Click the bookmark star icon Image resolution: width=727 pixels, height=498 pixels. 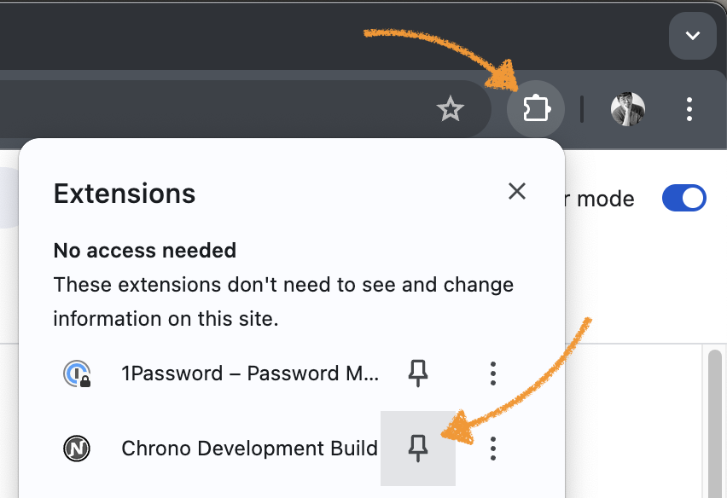coord(450,109)
